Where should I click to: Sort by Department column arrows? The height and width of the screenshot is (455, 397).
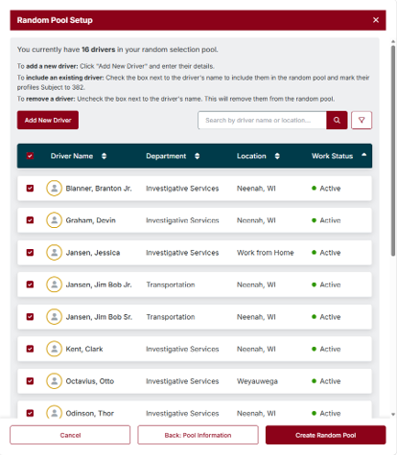(198, 156)
